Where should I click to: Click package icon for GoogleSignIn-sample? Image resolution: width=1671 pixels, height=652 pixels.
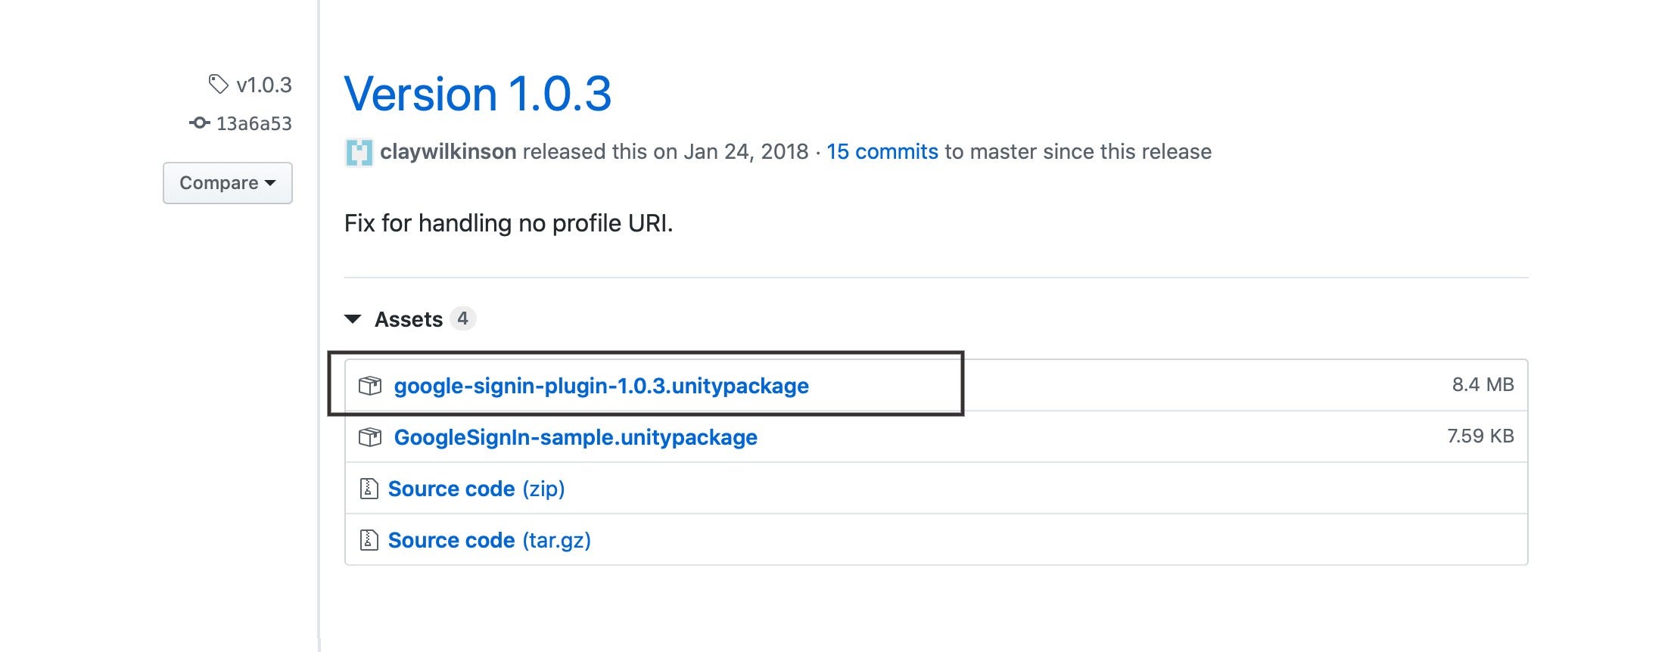coord(370,437)
